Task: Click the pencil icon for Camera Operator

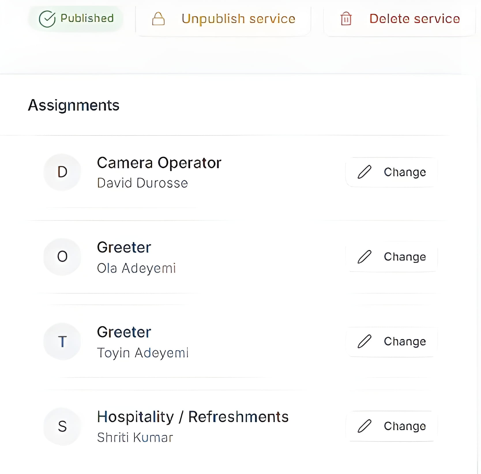Action: (x=364, y=172)
